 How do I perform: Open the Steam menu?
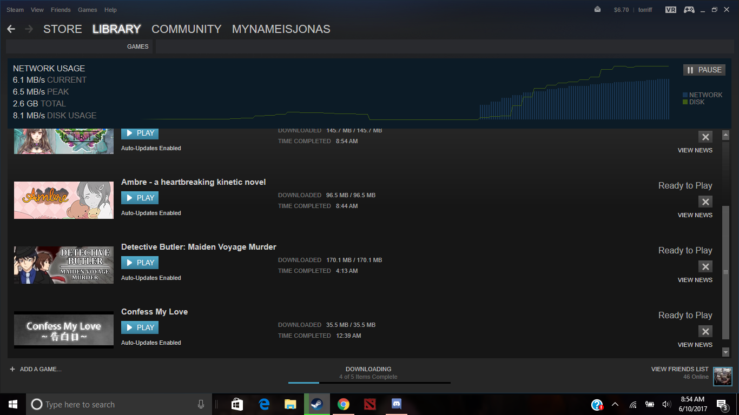pyautogui.click(x=15, y=10)
